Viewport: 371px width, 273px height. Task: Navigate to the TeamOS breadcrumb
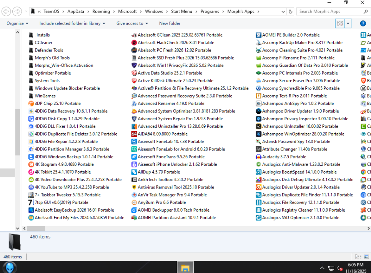52,12
